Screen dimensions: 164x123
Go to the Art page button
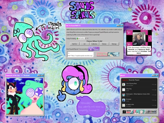[84, 44]
